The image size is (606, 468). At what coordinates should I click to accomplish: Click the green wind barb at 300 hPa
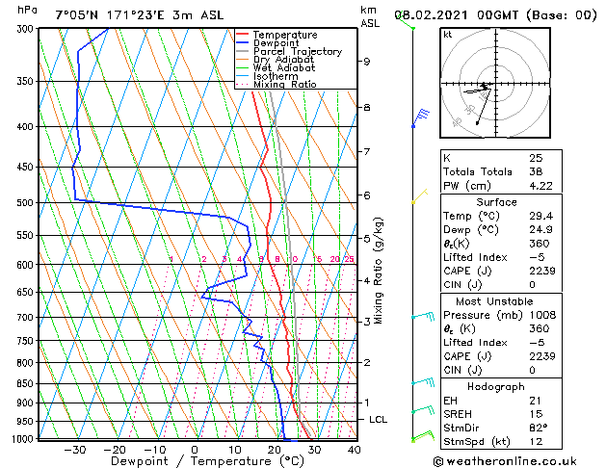coord(405,22)
